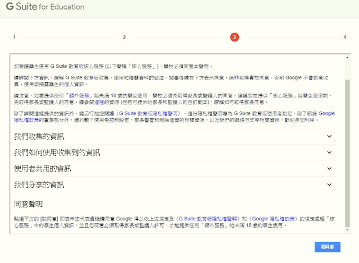Image resolution: width=359 pixels, height=263 pixels.
Task: Go to step 2 in progress indicator
Action: coord(125,37)
